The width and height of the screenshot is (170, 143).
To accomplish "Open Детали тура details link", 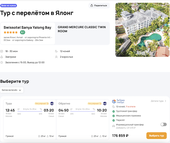I will point(158,101).
